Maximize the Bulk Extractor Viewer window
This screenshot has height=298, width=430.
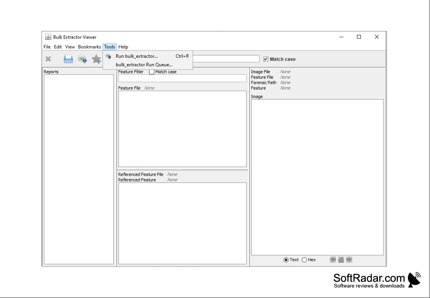click(x=359, y=37)
